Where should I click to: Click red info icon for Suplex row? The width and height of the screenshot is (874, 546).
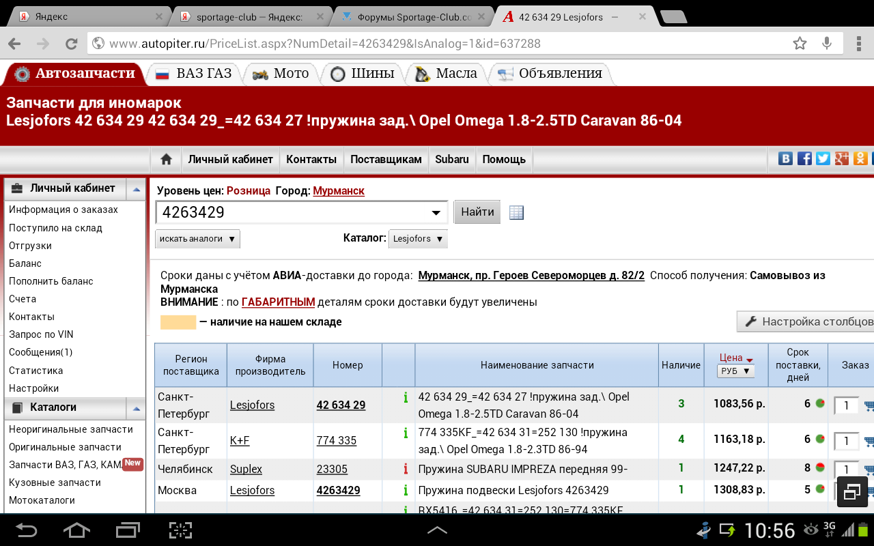[406, 469]
